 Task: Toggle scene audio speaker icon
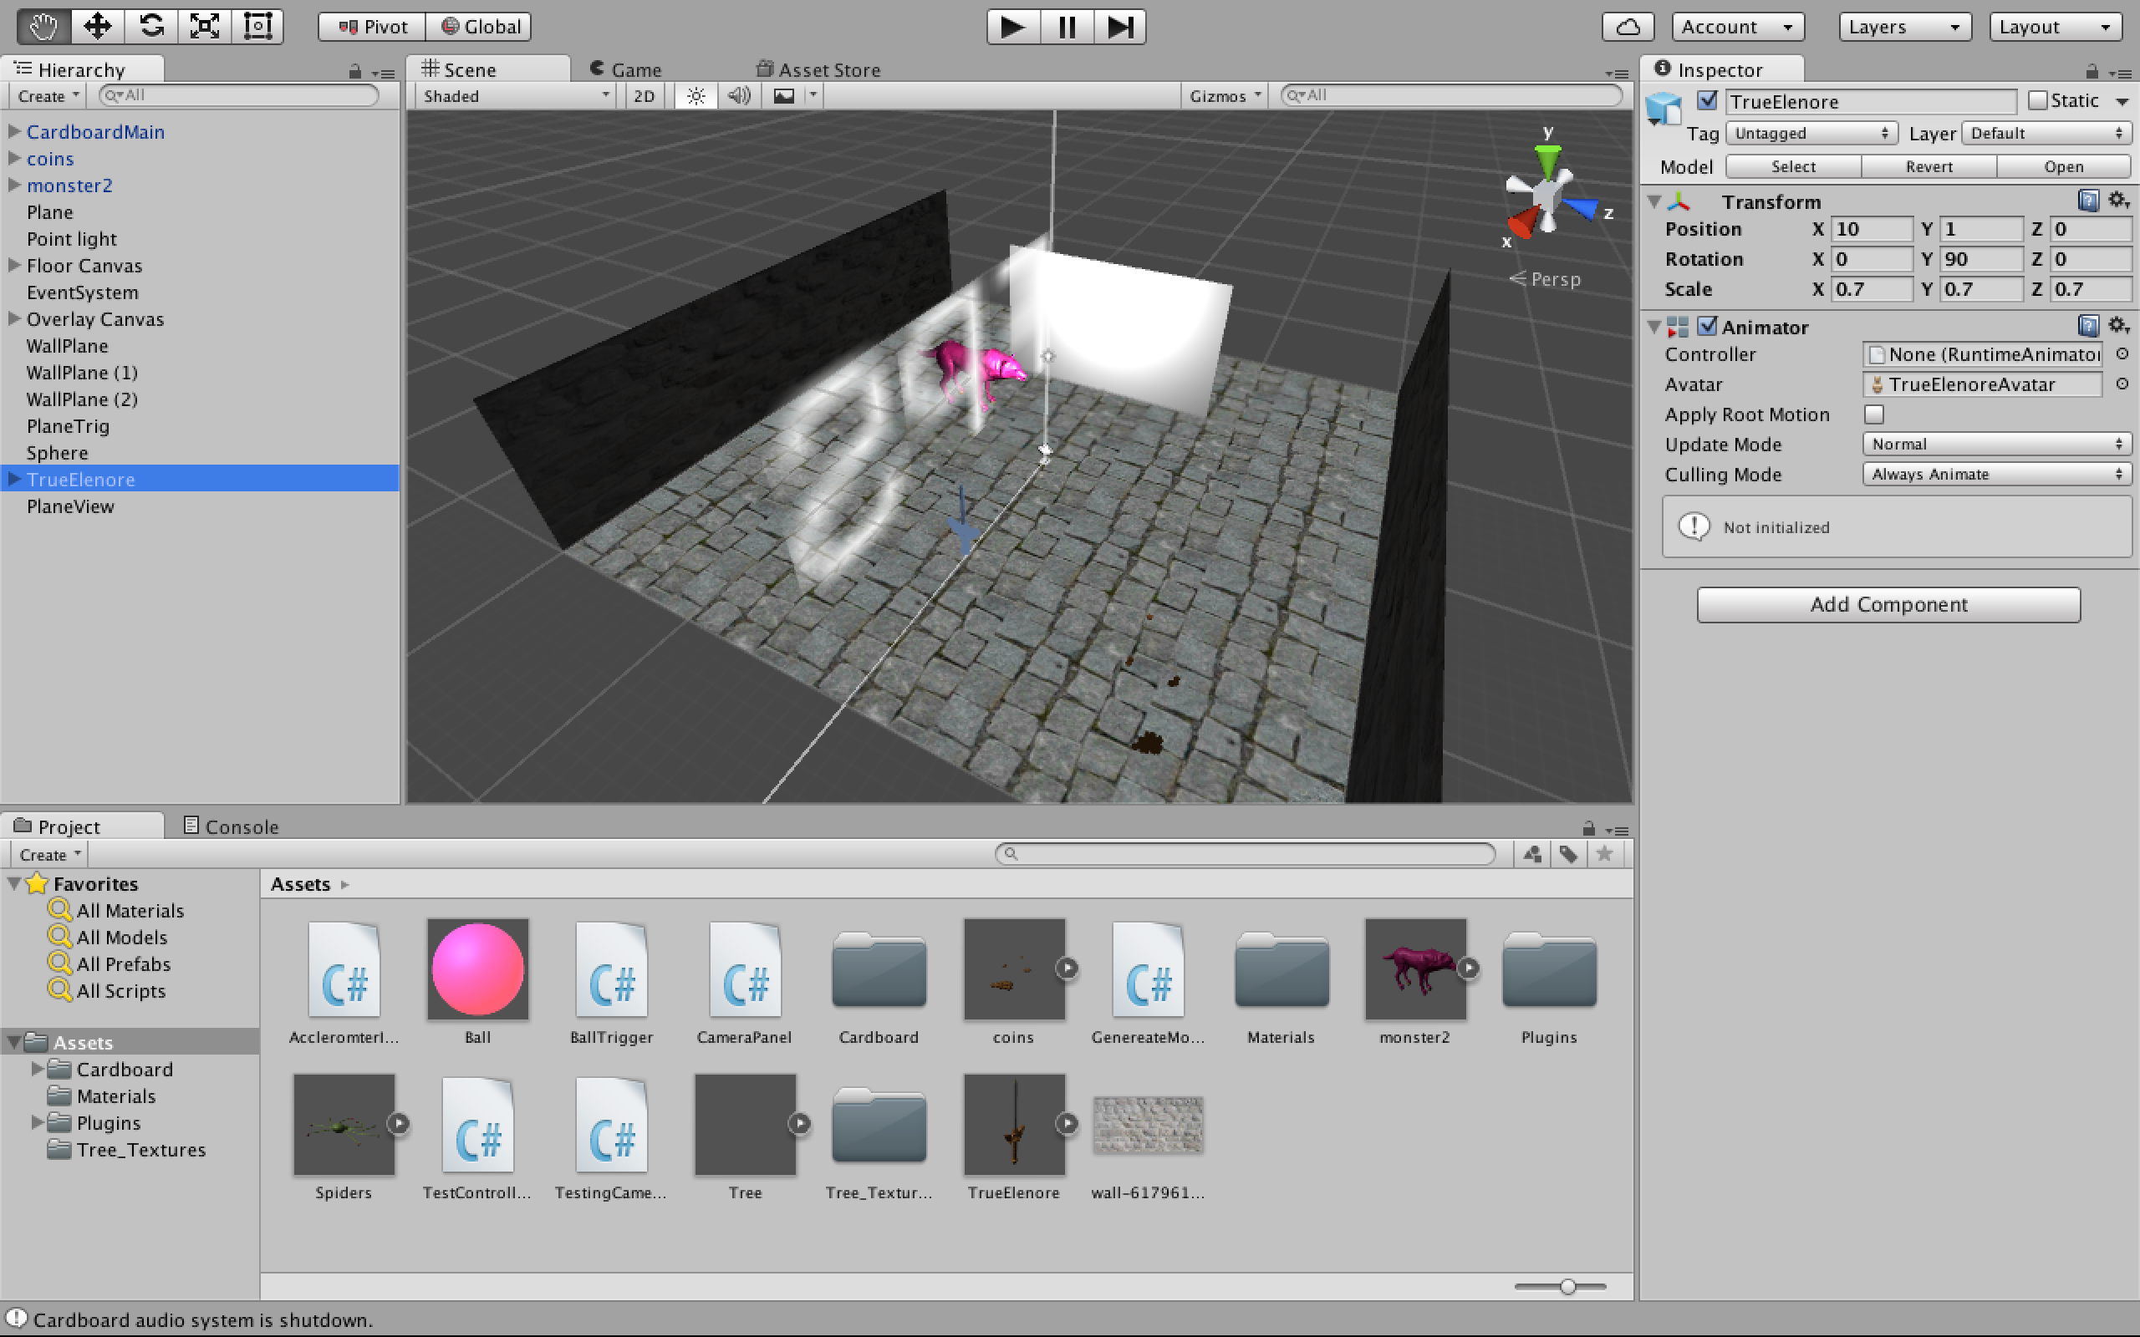(738, 95)
